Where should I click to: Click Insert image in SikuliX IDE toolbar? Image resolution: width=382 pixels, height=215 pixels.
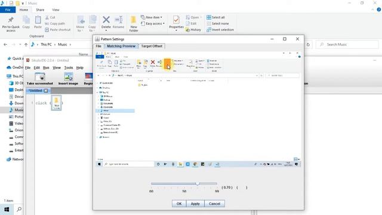point(68,79)
